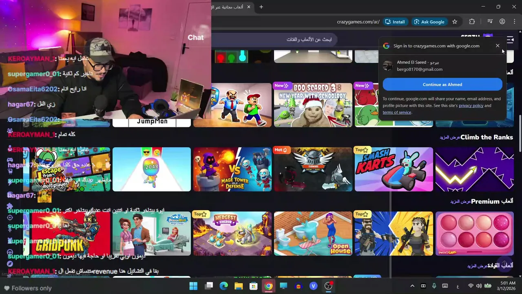Click the crazygames.com/ar/ address bar URL

click(x=358, y=22)
